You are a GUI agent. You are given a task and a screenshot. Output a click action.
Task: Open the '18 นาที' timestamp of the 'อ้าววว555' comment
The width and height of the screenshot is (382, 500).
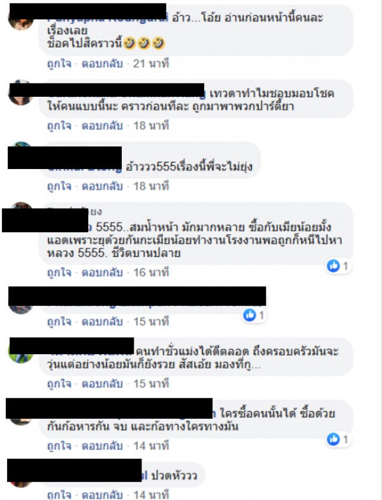tap(151, 186)
